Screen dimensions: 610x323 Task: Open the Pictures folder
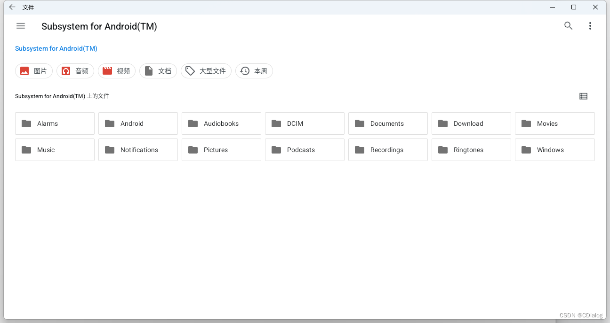(x=221, y=150)
